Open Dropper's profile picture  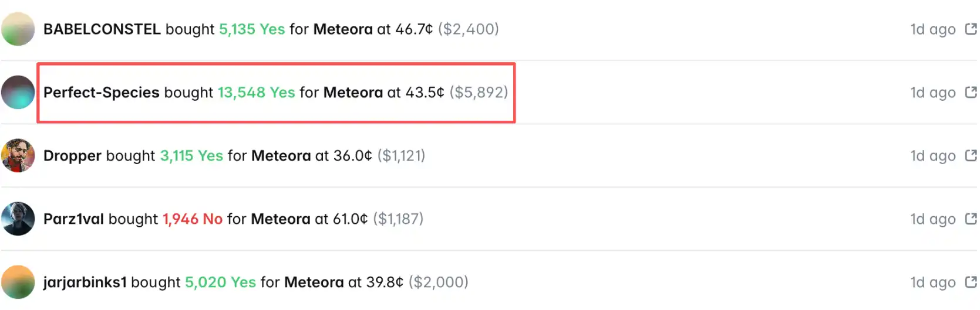(x=18, y=155)
